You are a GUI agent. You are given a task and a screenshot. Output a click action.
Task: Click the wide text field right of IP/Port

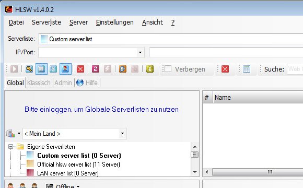point(226,52)
